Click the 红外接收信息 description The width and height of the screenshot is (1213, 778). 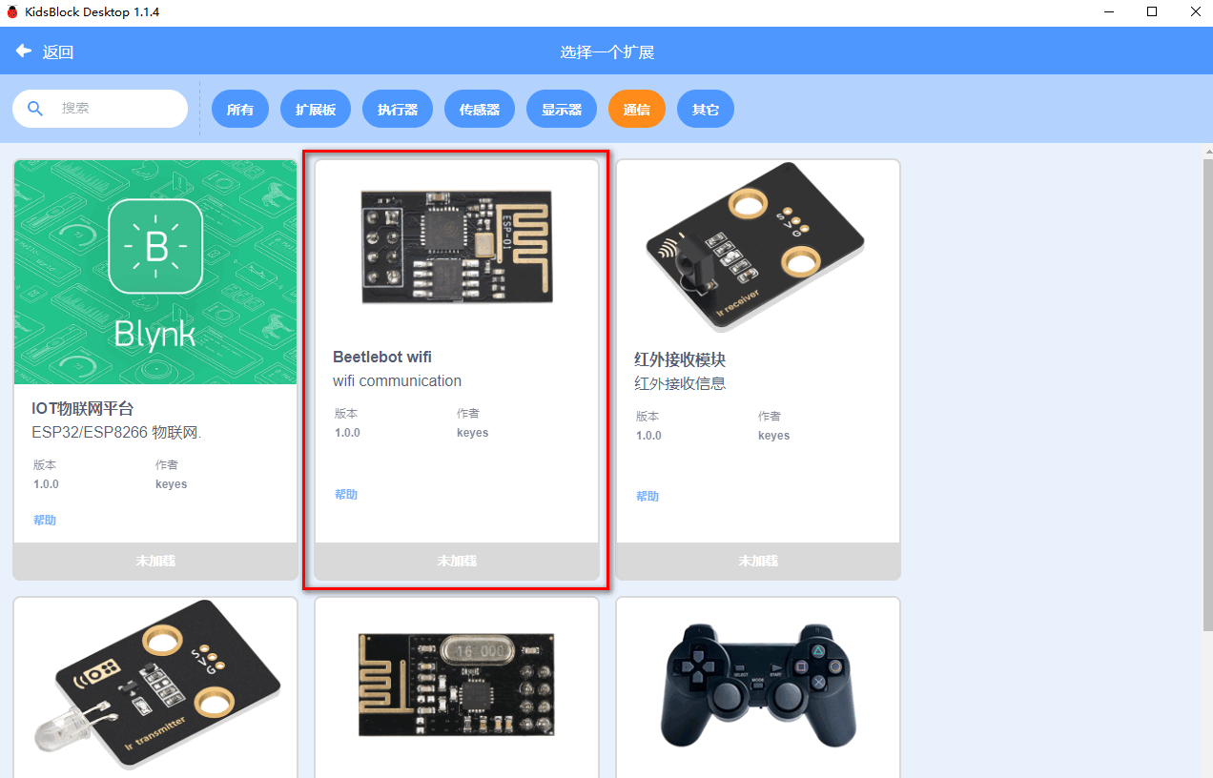click(680, 383)
